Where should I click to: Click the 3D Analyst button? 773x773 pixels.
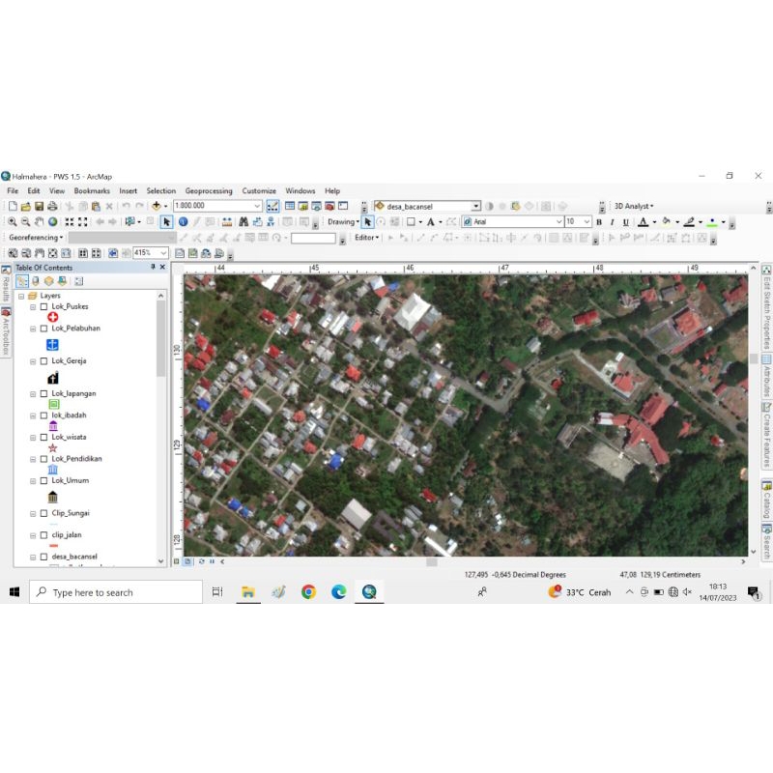click(633, 206)
